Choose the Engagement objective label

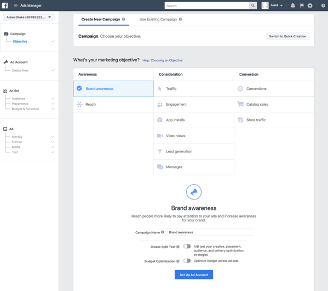pos(176,104)
